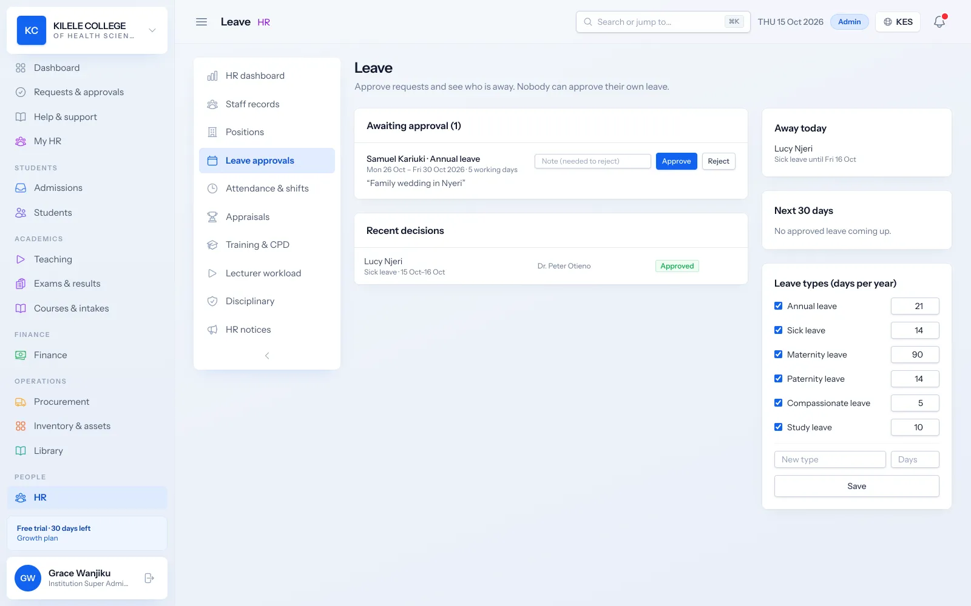Select Inventory & assets in sidebar
The width and height of the screenshot is (971, 606).
click(x=87, y=426)
